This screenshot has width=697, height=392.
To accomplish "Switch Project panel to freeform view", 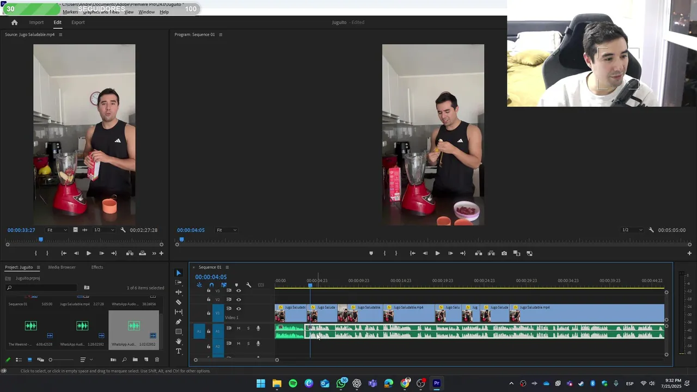I will tap(40, 359).
